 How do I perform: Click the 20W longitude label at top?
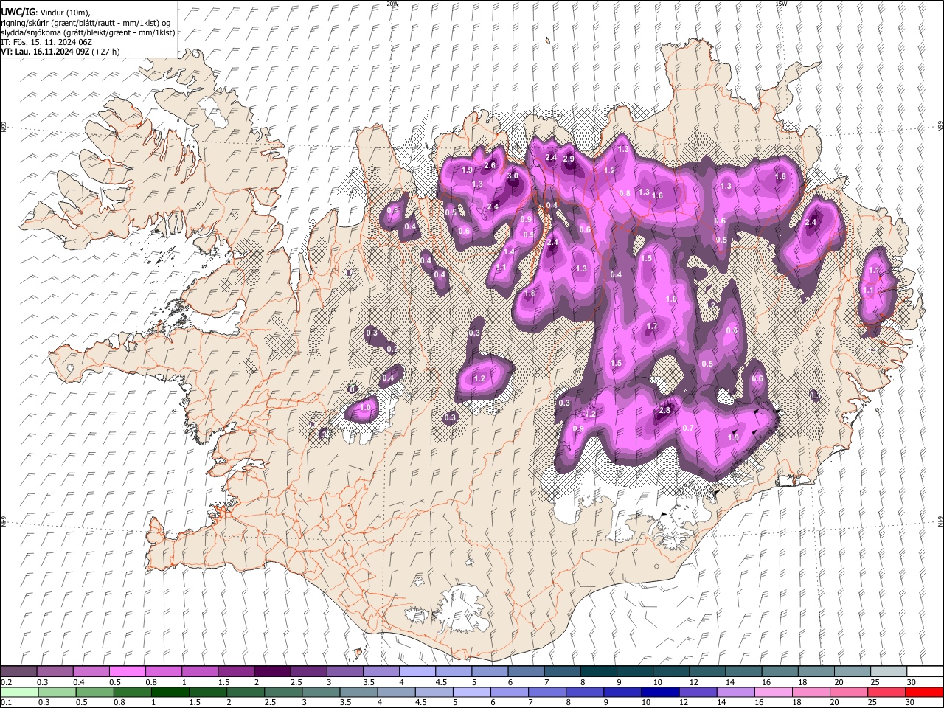point(393,4)
